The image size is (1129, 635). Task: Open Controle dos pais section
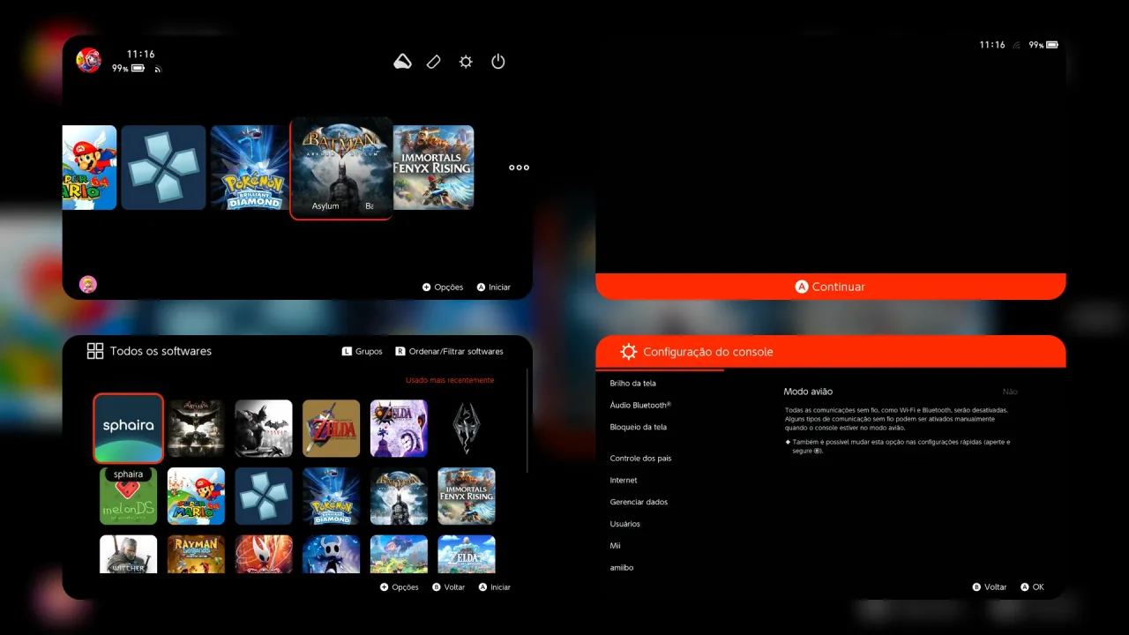point(641,458)
